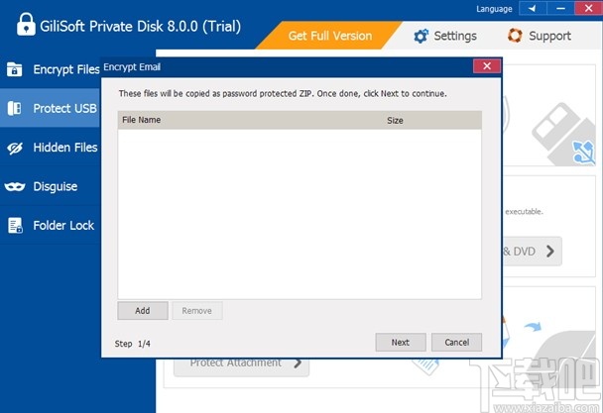Select Encrypt Files in the sidebar
This screenshot has width=603, height=413.
[50, 69]
